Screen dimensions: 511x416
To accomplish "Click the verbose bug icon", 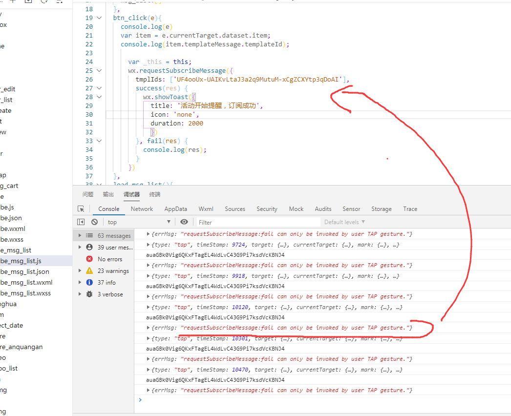I will (x=89, y=294).
